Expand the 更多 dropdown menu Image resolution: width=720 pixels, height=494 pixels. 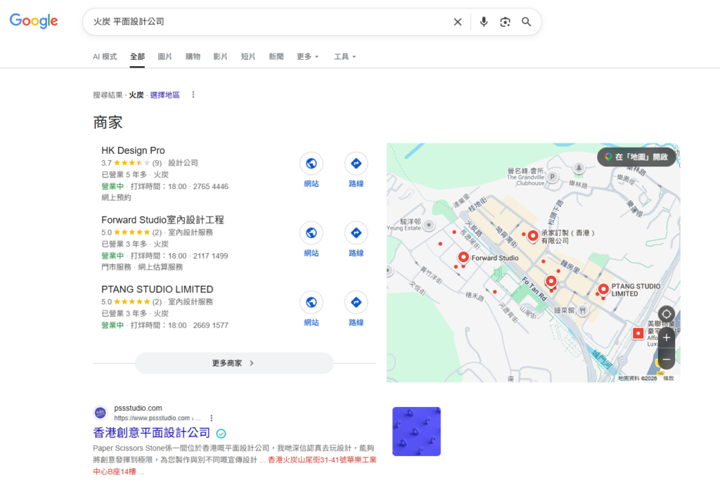click(x=307, y=56)
